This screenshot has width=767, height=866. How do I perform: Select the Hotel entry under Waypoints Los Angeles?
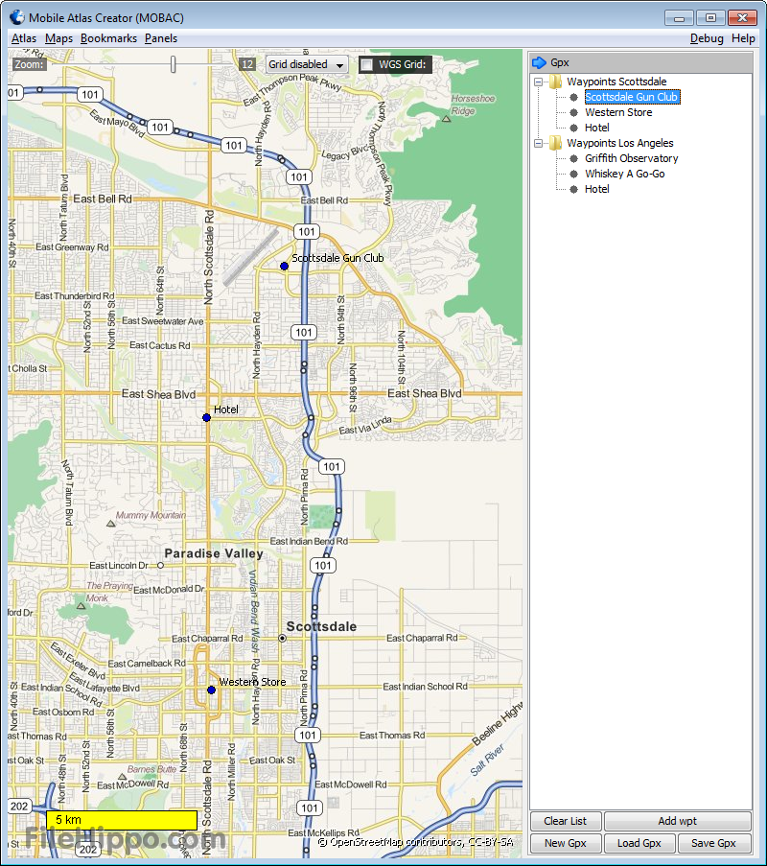click(x=596, y=188)
